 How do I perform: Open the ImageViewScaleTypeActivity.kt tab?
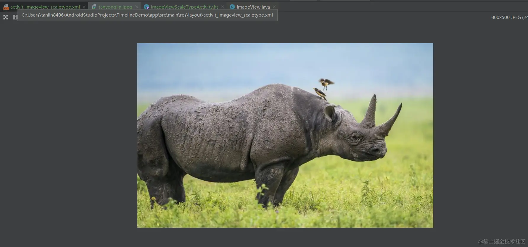[184, 7]
